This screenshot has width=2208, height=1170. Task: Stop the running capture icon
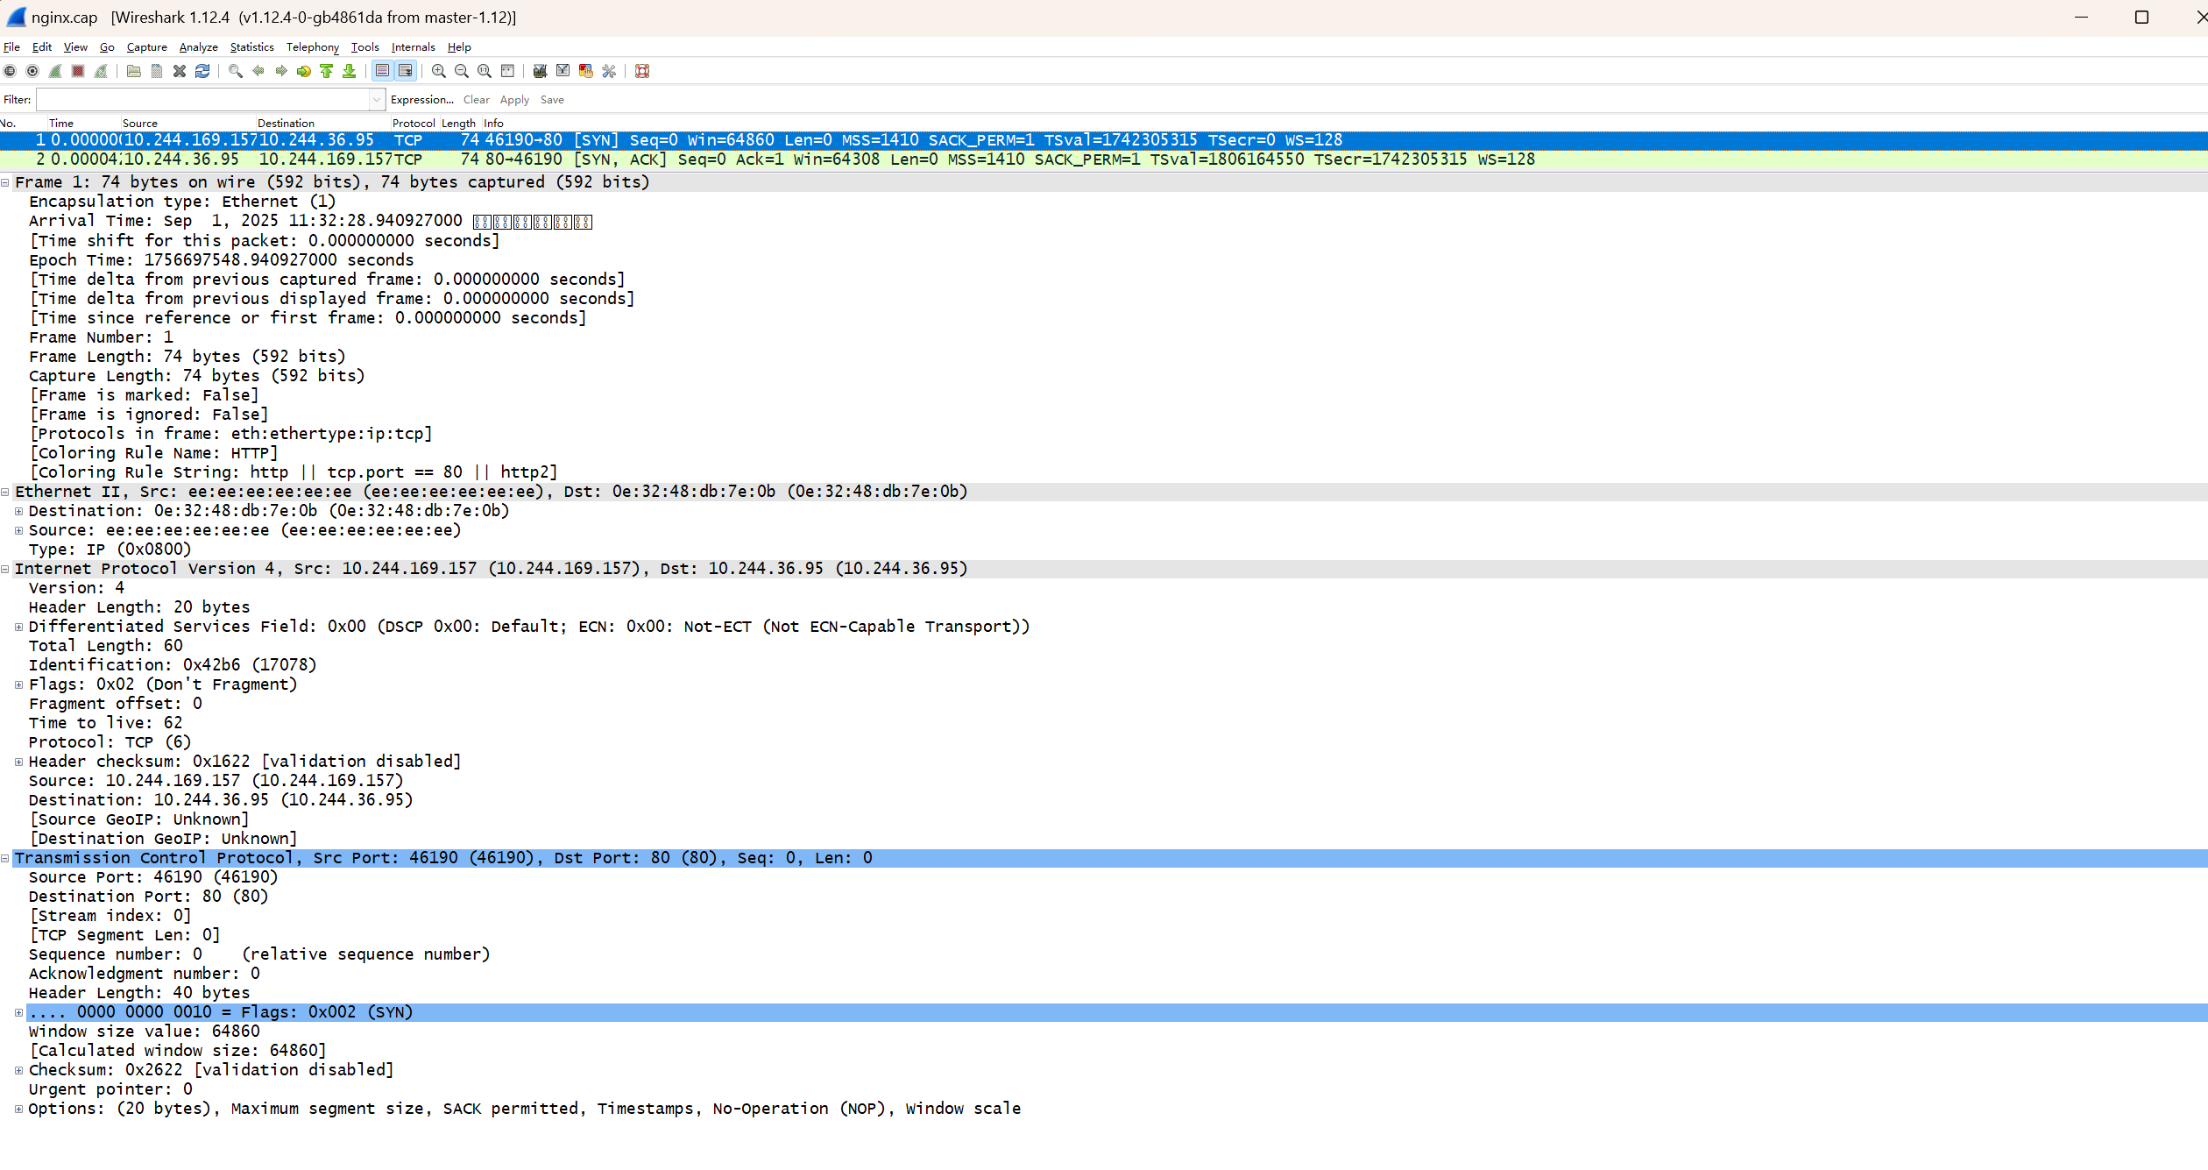(x=78, y=71)
